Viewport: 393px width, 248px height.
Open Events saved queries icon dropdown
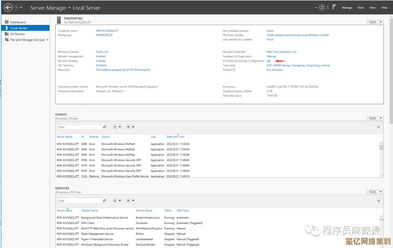(130, 127)
